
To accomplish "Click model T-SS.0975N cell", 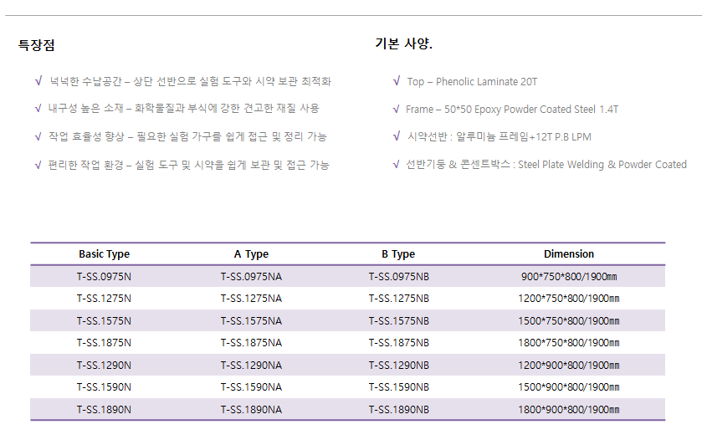I will click(x=104, y=276).
